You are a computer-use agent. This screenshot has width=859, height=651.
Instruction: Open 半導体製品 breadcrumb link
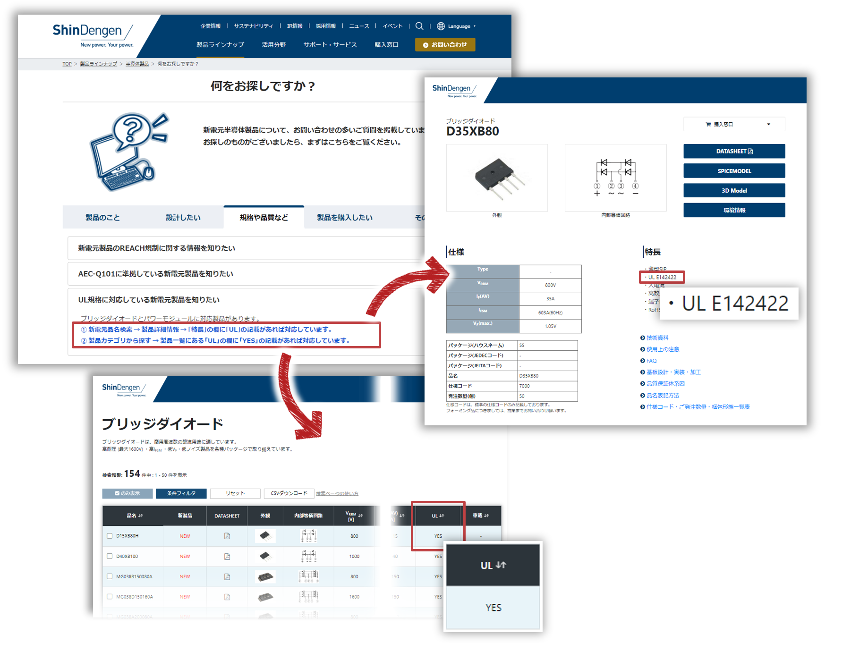click(137, 64)
